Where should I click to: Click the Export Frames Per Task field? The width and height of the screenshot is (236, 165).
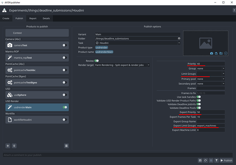tap(211, 117)
